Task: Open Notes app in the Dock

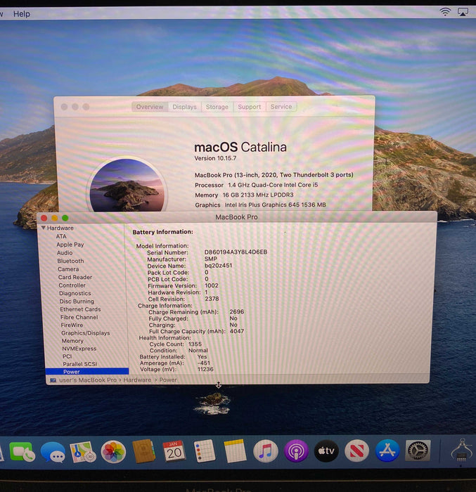Action: (x=235, y=451)
